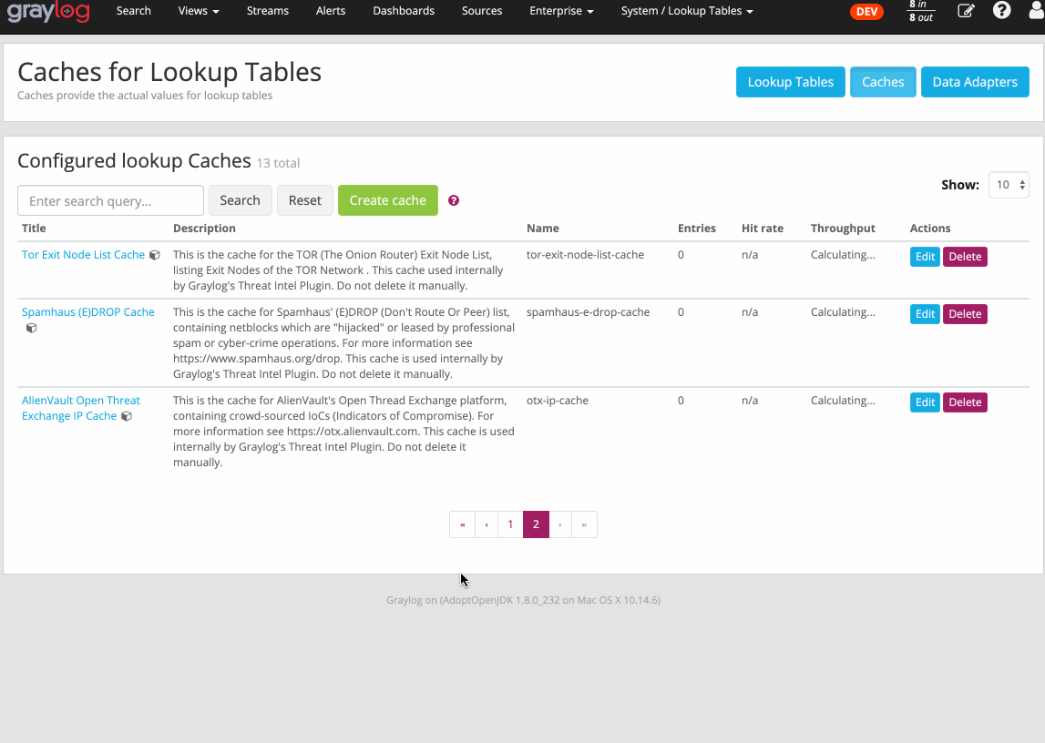Focus the Enter search query field

pos(110,200)
